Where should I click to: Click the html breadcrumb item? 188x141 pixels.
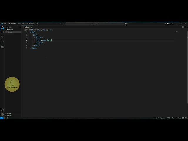click(34, 30)
